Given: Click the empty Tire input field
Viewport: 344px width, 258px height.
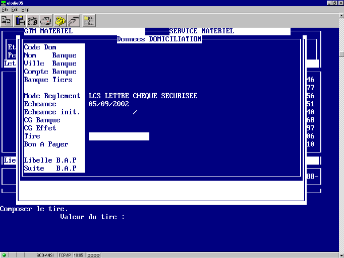Looking at the screenshot, I should tap(119, 137).
